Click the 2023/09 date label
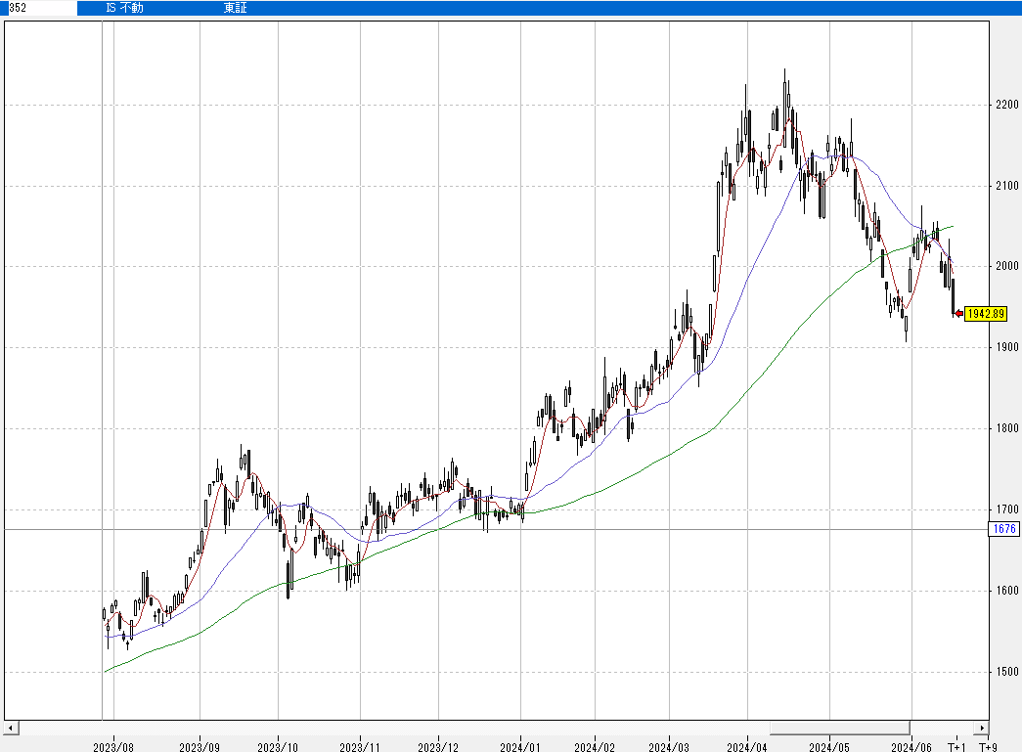Screen dimensions: 1022x752 (200, 747)
